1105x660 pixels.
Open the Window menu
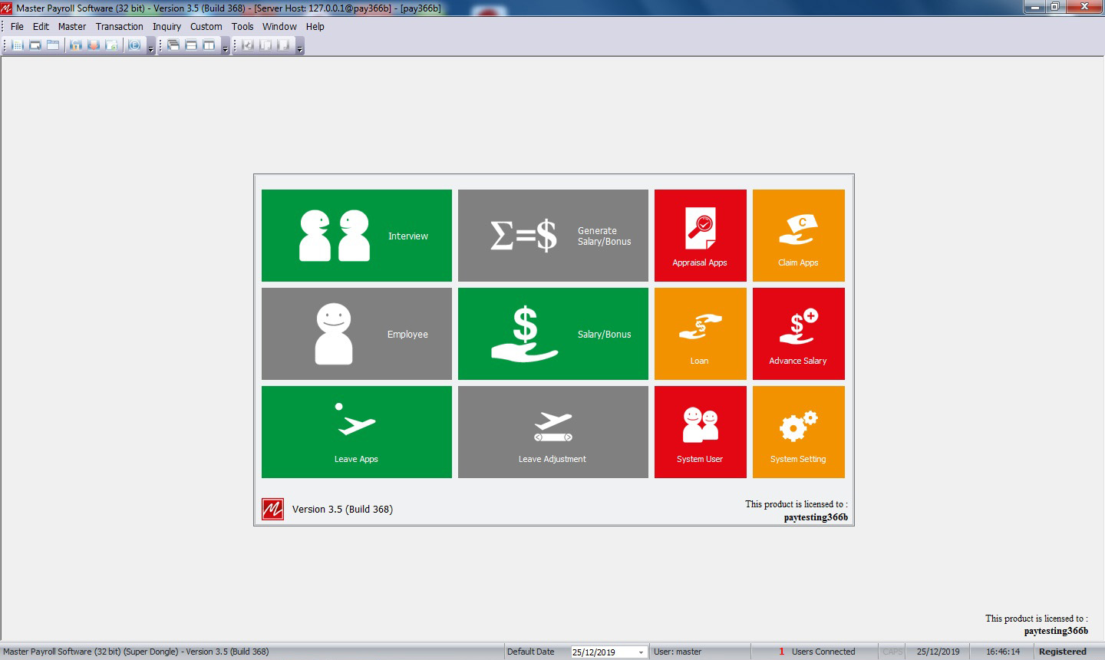pos(279,26)
